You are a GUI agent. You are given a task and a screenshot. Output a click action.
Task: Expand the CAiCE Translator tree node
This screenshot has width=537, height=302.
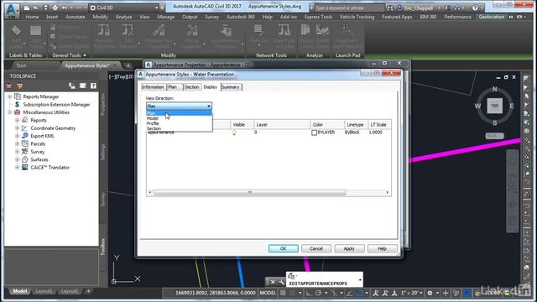17,168
